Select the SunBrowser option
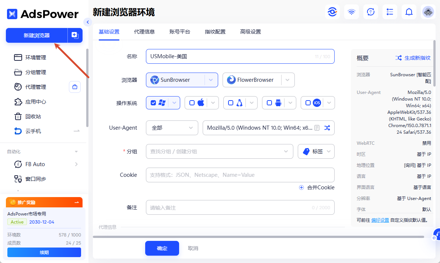The height and width of the screenshot is (263, 440). (x=175, y=80)
